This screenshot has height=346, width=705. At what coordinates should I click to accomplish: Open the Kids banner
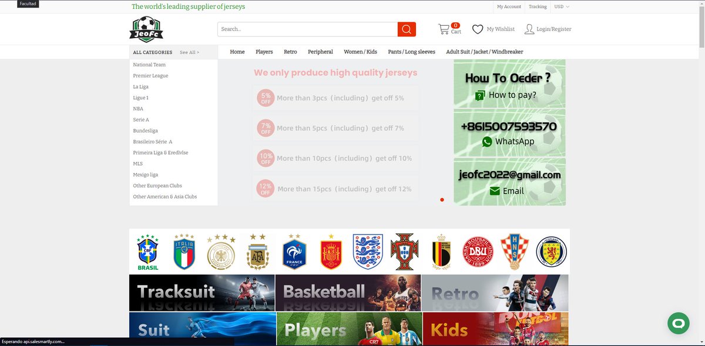[495, 329]
